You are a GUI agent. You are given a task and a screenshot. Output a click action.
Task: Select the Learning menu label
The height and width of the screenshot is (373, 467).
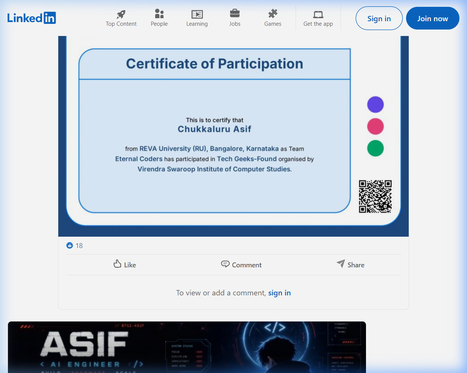197,24
